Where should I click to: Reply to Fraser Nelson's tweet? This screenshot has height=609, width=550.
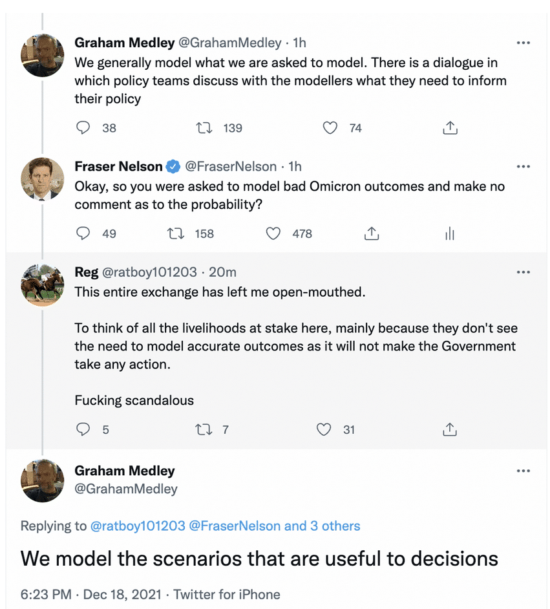click(83, 233)
